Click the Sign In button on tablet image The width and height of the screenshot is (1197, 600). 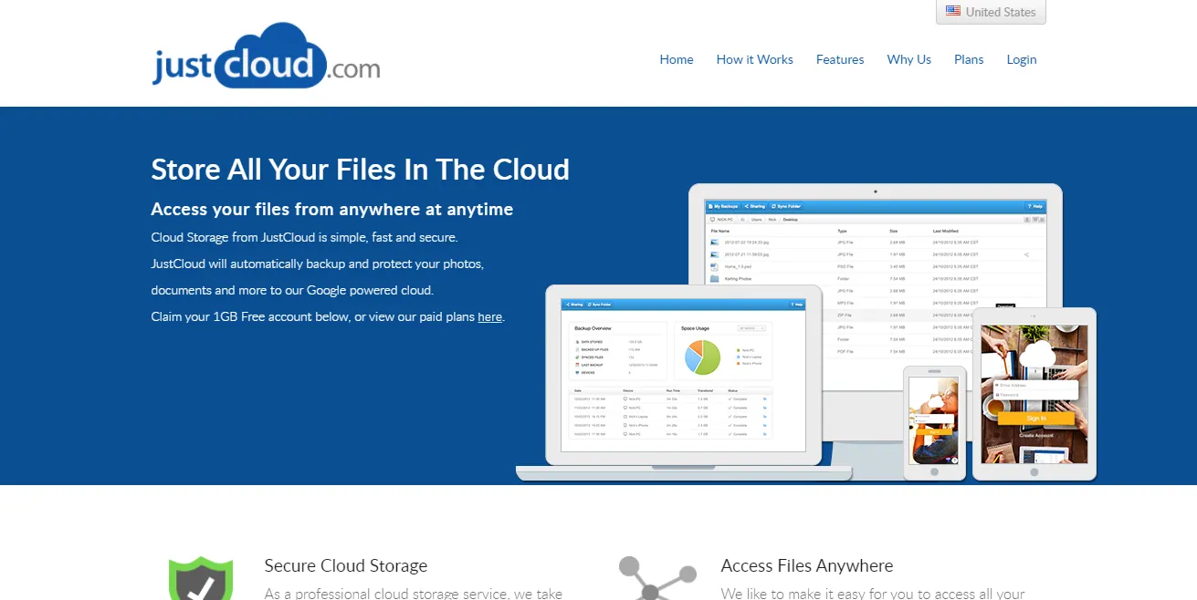(1035, 418)
